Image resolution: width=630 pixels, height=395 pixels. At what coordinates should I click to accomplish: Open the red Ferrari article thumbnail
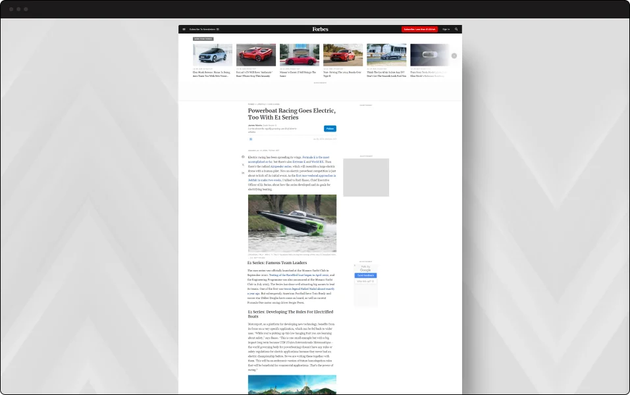click(256, 55)
